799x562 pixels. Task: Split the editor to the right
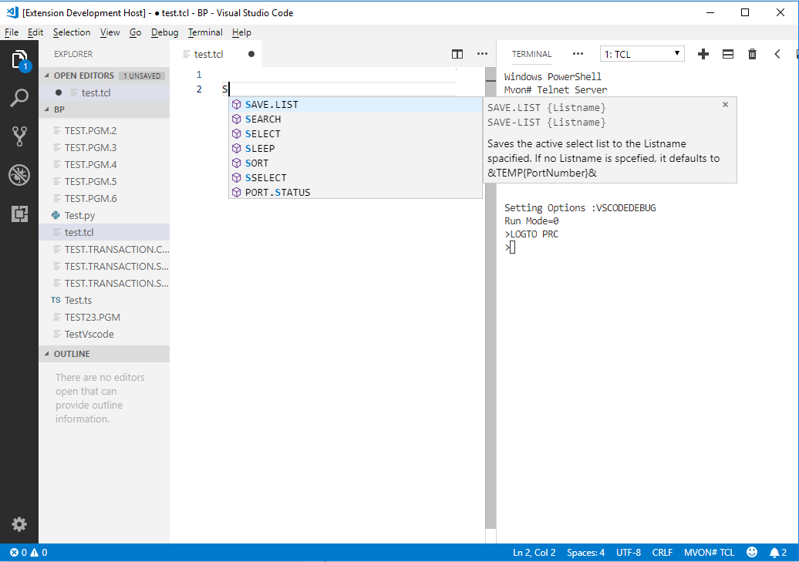coord(457,54)
